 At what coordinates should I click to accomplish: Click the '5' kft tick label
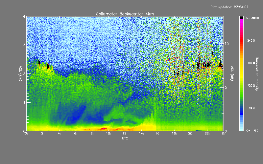pos(226,87)
